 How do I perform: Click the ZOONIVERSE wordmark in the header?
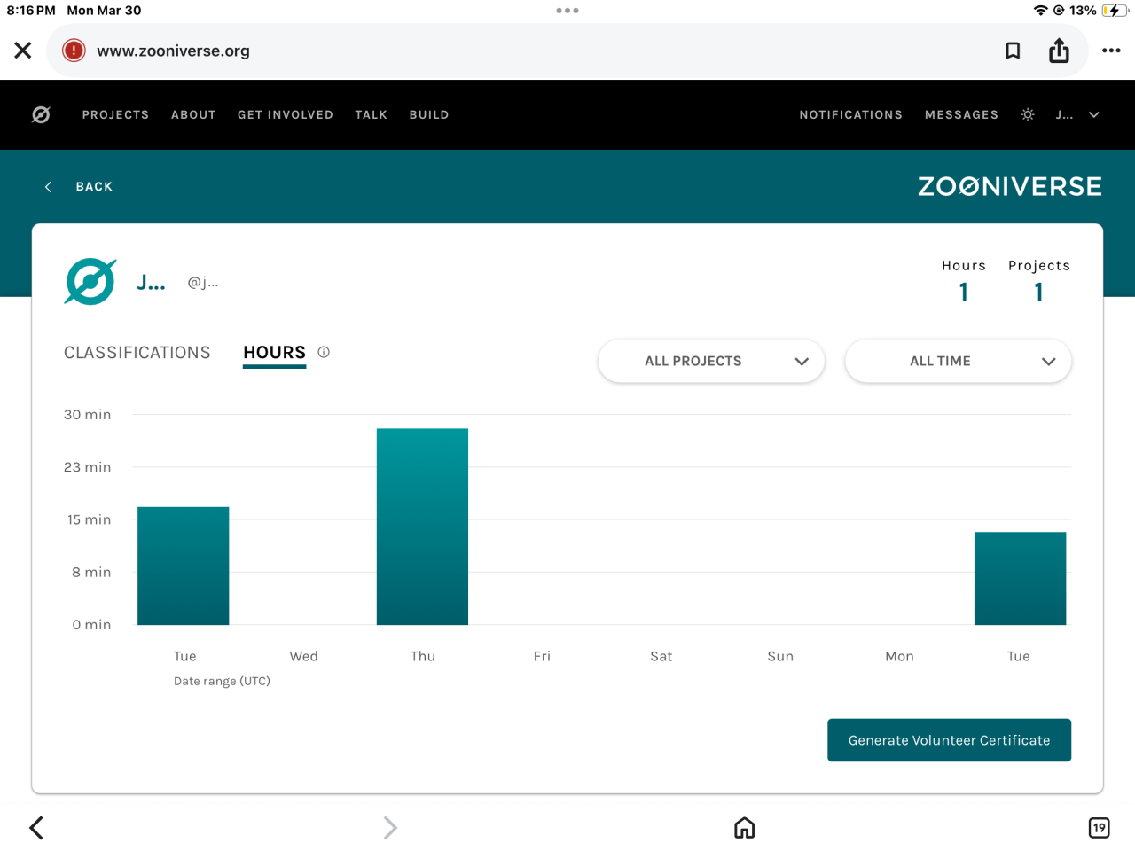click(1010, 186)
